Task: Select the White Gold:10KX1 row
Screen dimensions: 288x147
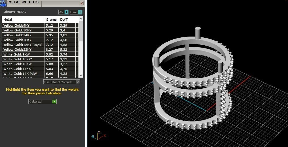Action: 40,59
